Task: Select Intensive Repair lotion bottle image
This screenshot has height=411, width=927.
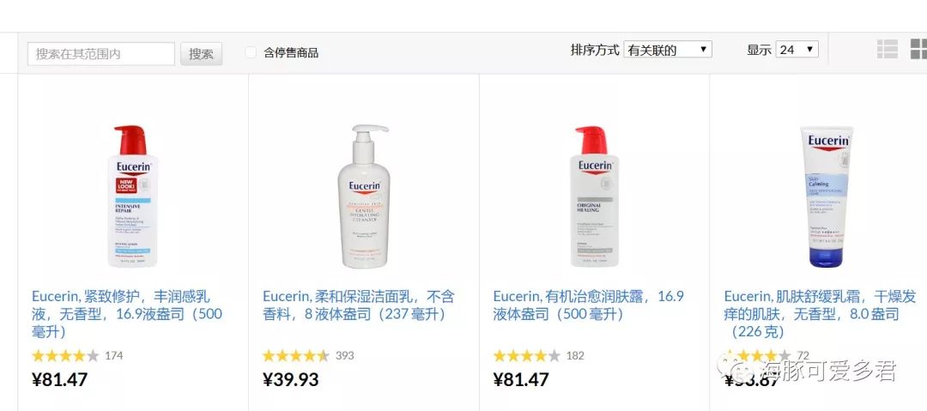Action: (x=132, y=196)
